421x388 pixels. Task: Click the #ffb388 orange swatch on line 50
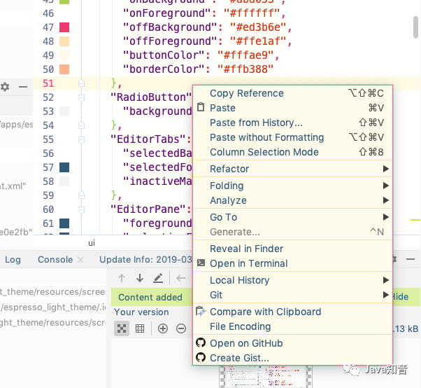[64, 69]
